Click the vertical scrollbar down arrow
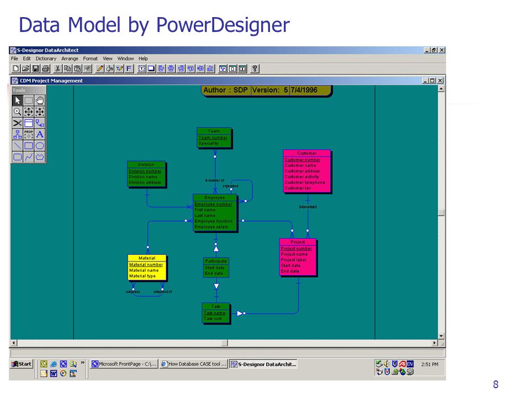530x397 pixels. coord(441,336)
